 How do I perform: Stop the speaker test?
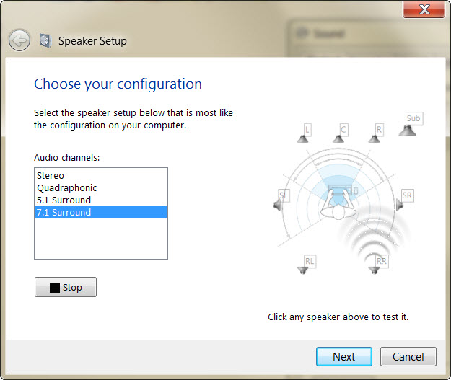coord(65,287)
